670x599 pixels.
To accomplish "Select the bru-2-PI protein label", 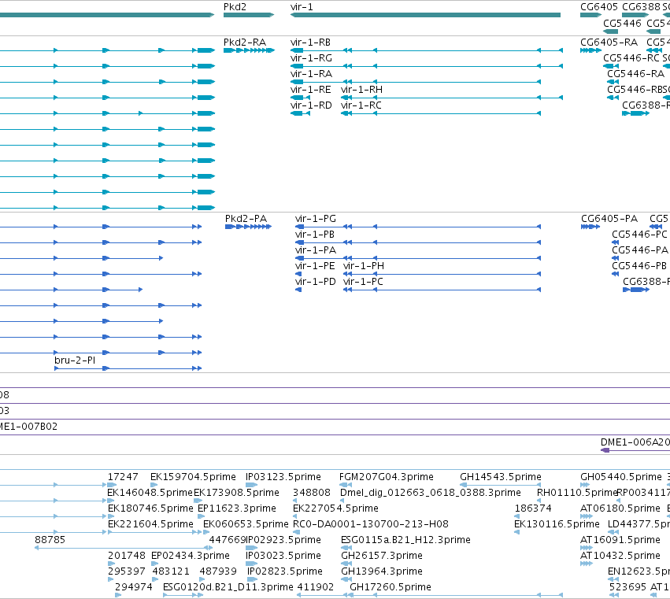I will (x=75, y=361).
